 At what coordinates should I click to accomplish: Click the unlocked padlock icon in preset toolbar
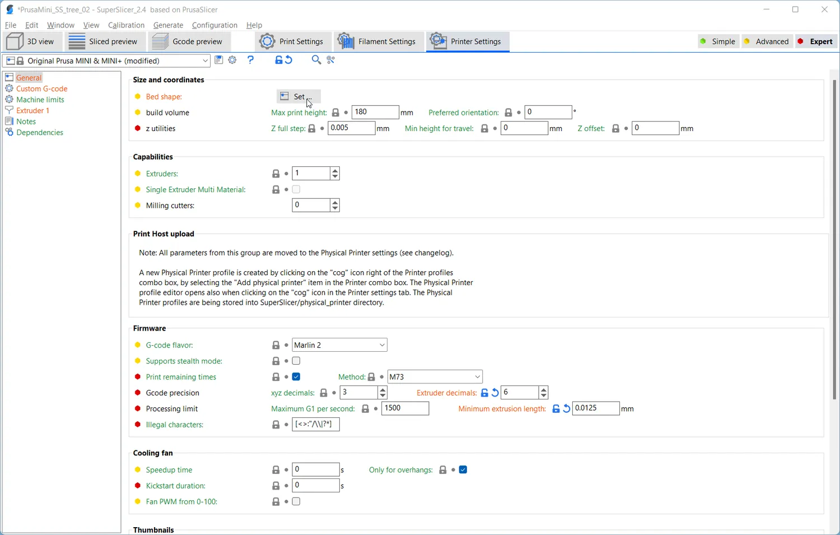coord(279,60)
